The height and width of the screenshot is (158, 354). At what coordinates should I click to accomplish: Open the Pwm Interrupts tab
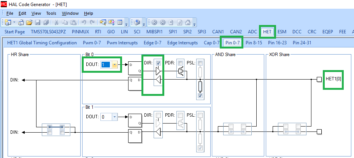point(122,43)
